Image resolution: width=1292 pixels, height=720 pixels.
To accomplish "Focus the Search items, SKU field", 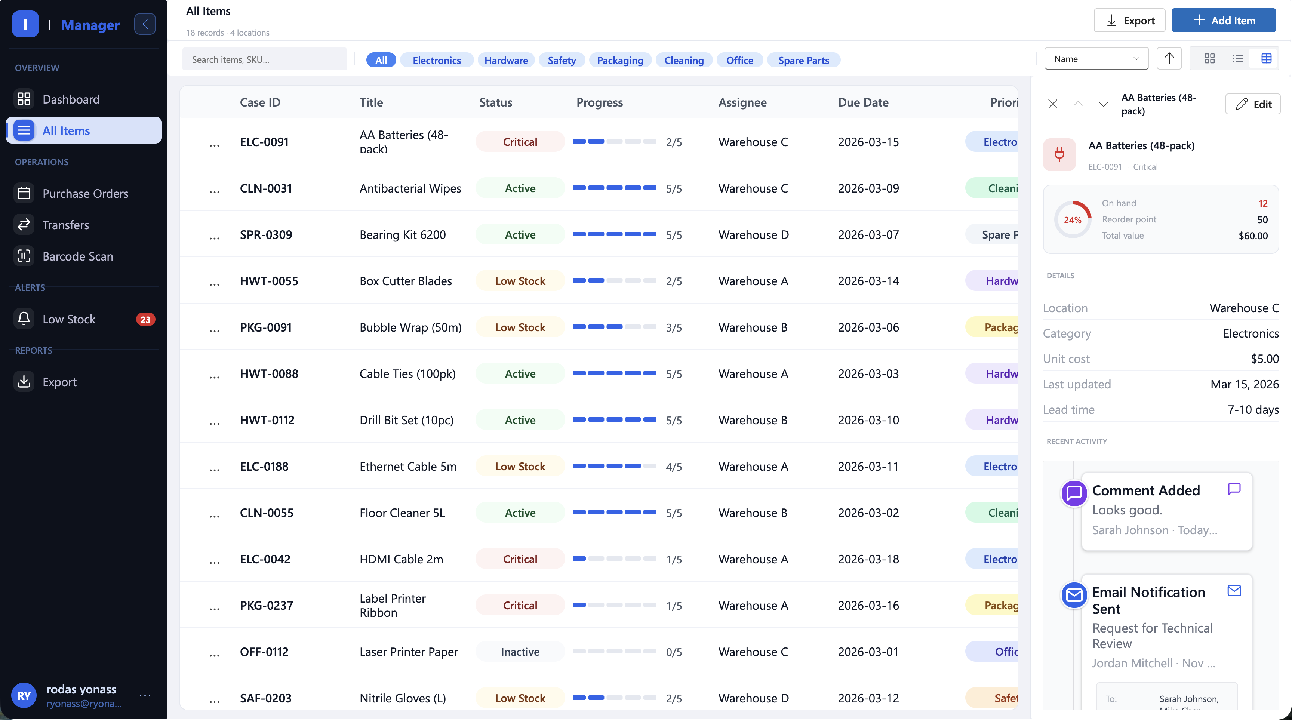I will (264, 59).
